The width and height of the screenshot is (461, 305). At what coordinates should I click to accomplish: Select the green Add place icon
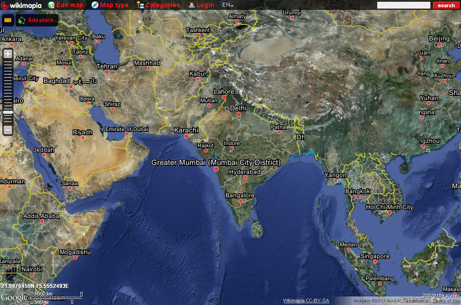pyautogui.click(x=21, y=20)
